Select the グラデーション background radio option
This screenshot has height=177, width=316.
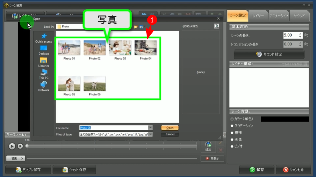tap(232, 126)
